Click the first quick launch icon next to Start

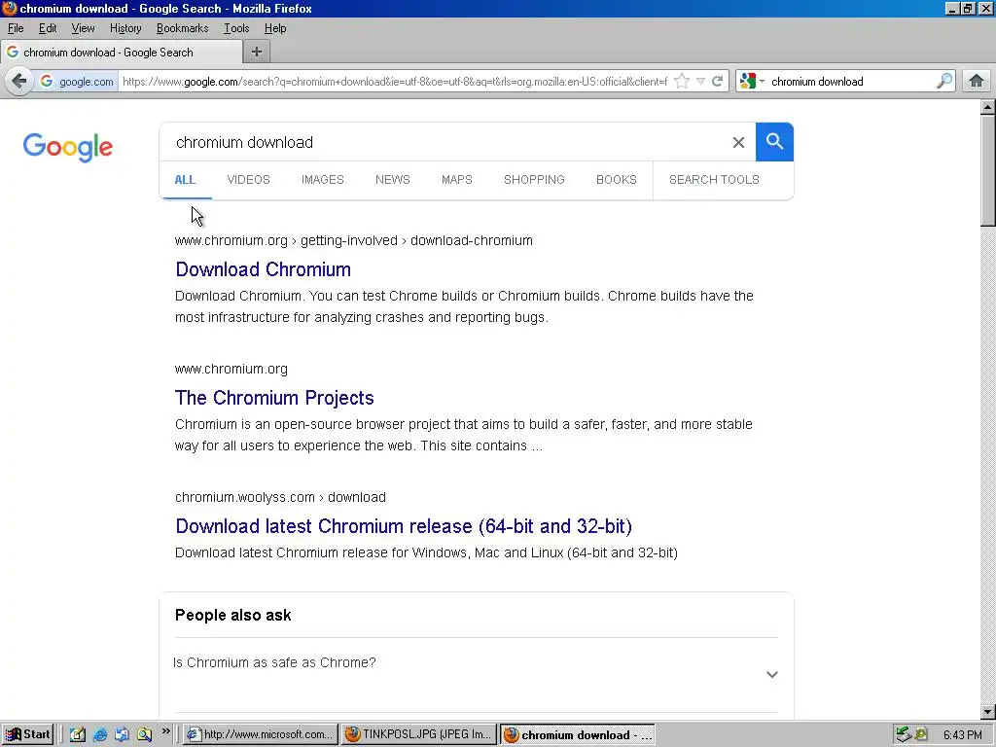click(78, 735)
